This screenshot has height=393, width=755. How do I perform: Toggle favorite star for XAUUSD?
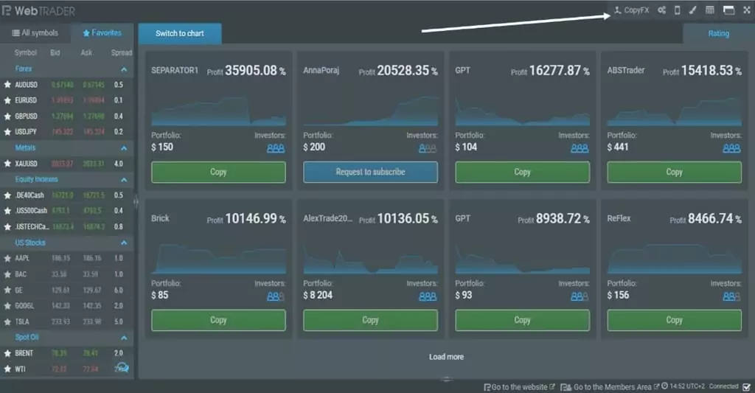point(7,164)
